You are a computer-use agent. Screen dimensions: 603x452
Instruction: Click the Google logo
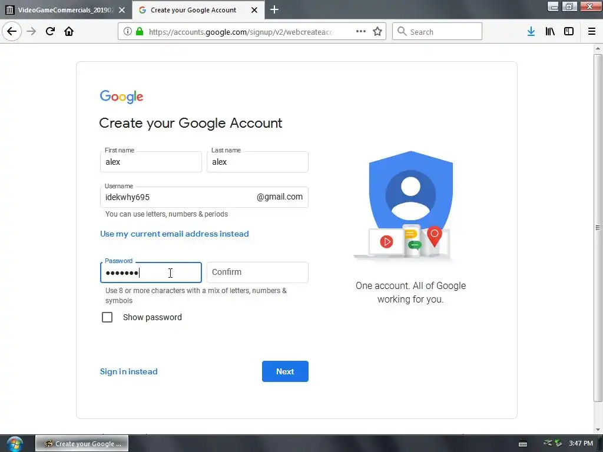[x=121, y=97]
